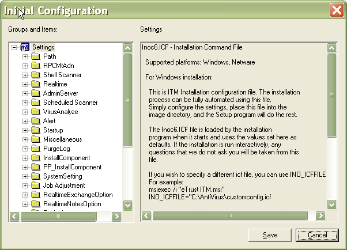The image size is (347, 250).
Task: Select the Startup tree item
Action: click(53, 130)
